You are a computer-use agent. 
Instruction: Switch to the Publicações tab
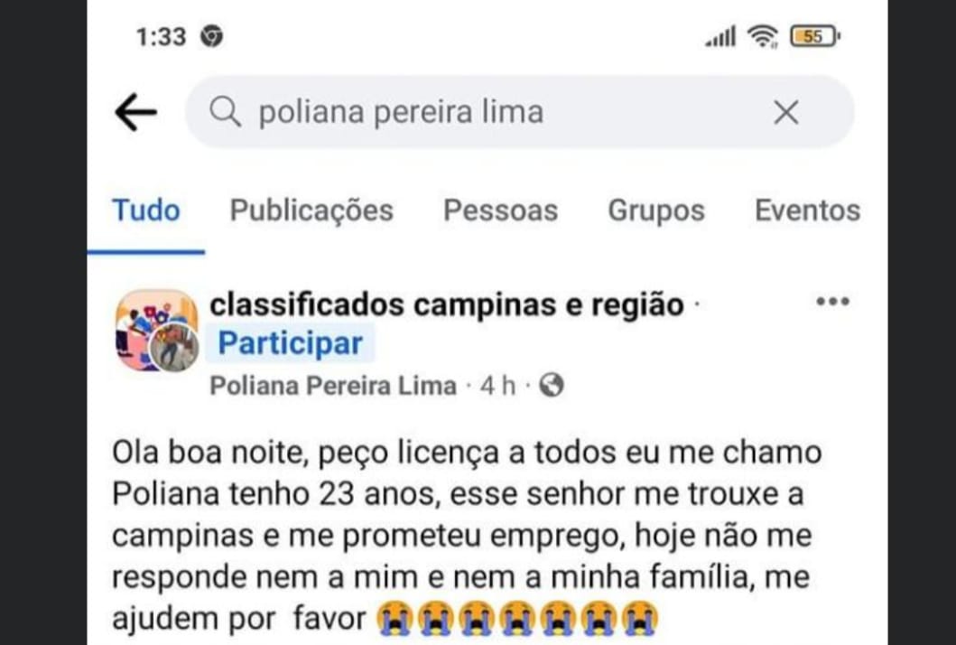pos(311,210)
